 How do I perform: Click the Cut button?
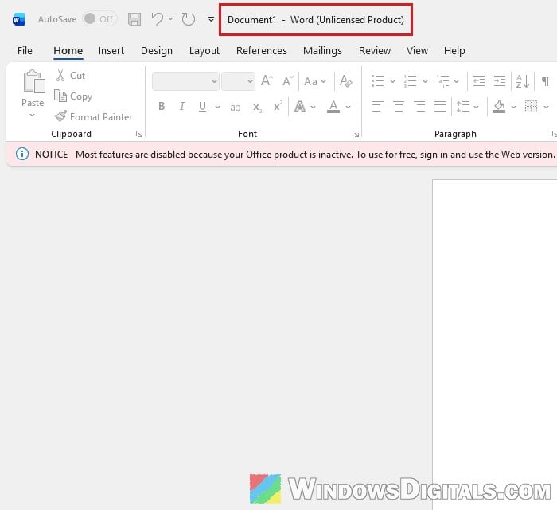point(70,76)
